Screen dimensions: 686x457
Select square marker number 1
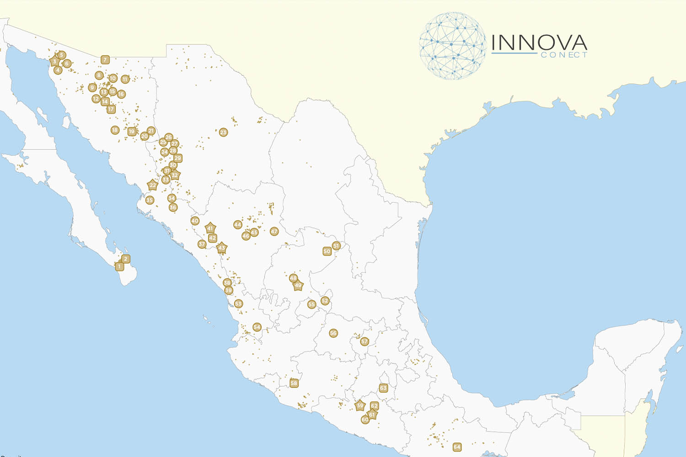point(119,266)
